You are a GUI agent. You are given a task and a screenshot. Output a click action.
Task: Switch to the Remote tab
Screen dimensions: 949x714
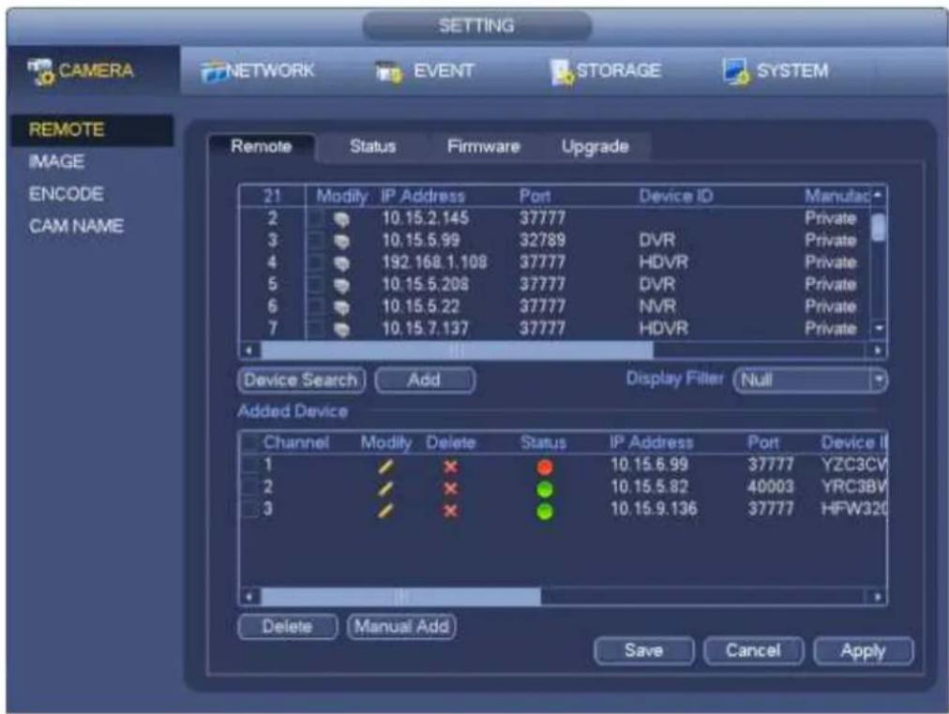click(x=262, y=146)
